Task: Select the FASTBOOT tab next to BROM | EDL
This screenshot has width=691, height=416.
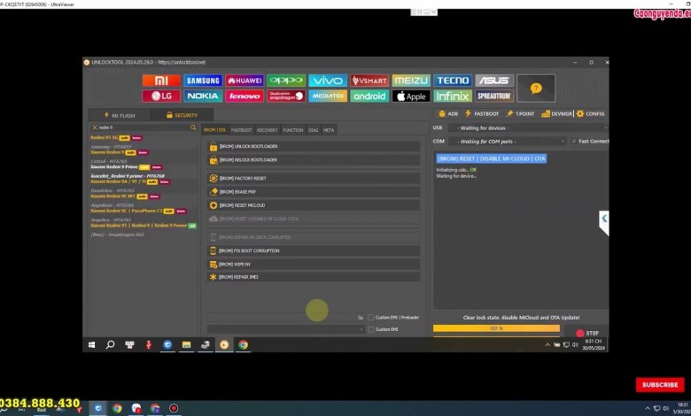Action: [x=242, y=130]
